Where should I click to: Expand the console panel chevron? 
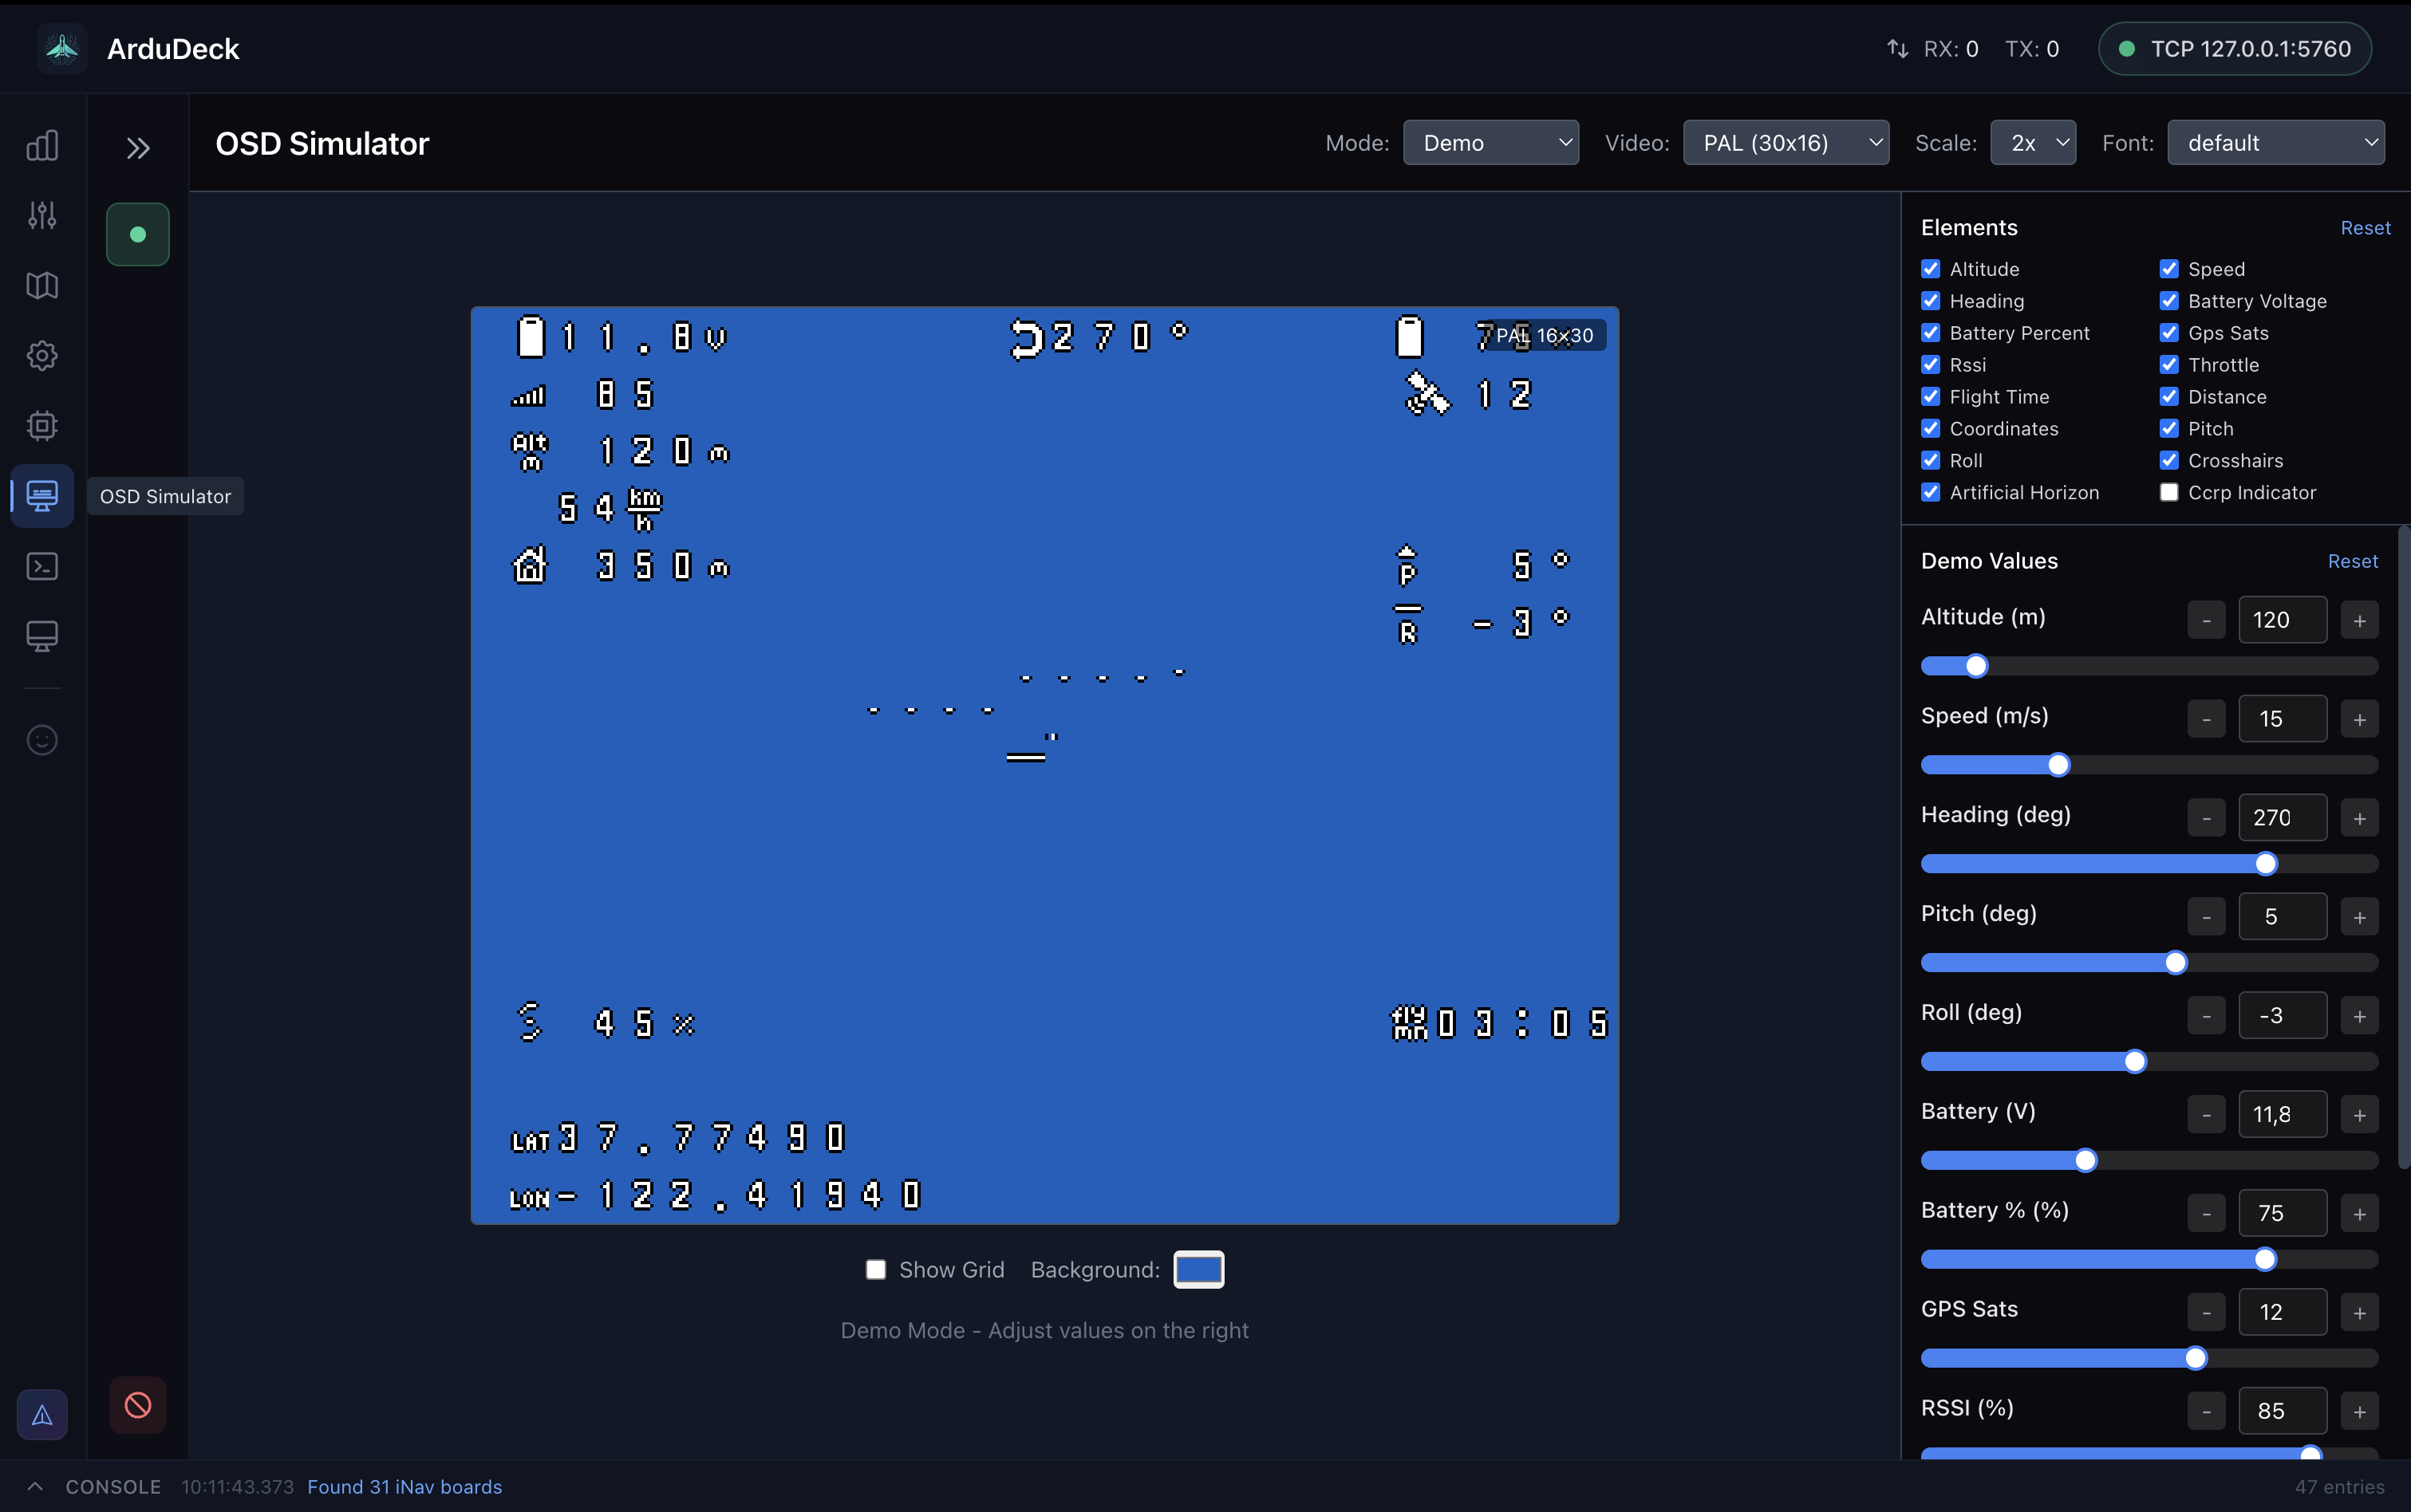tap(35, 1486)
